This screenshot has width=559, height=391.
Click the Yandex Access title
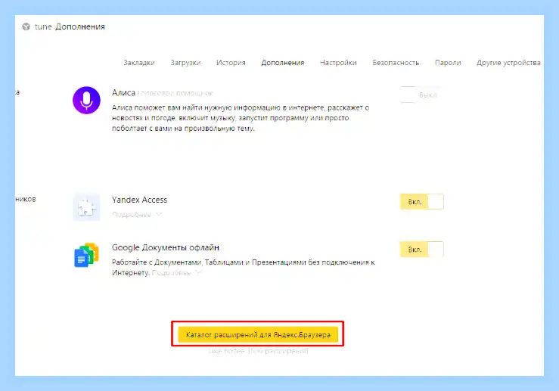[139, 200]
